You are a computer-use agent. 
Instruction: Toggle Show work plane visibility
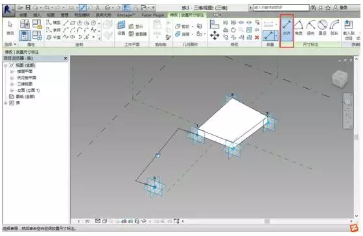click(136, 27)
